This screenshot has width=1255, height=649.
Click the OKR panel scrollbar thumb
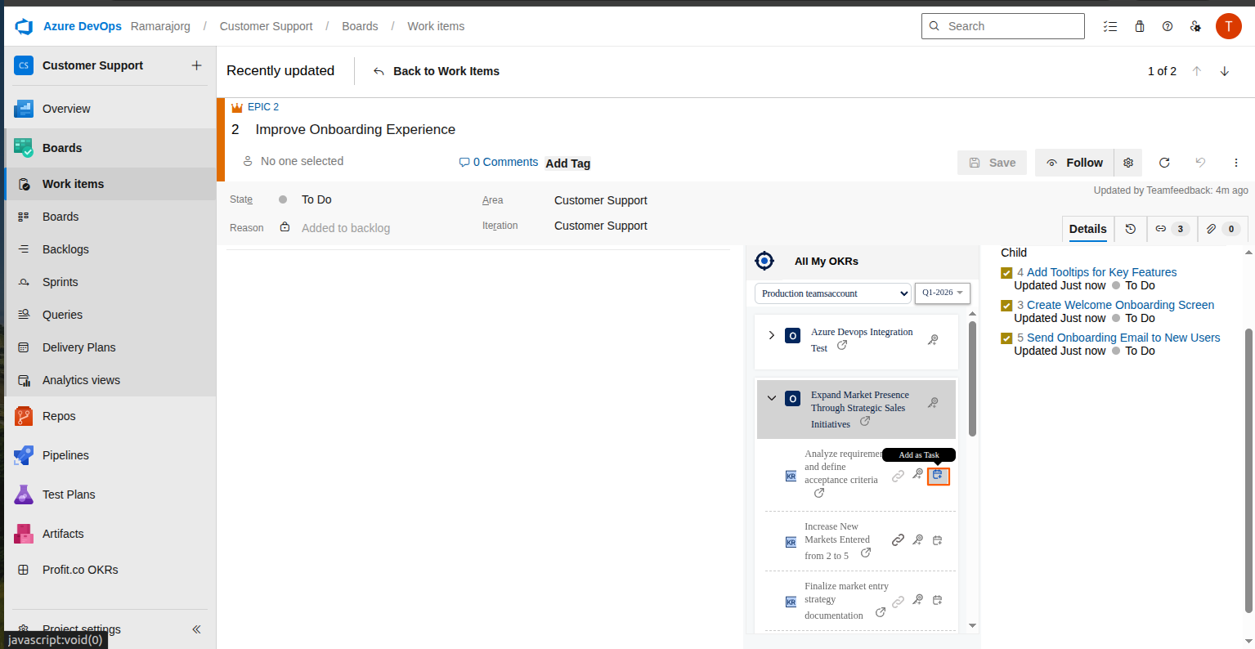(x=972, y=378)
